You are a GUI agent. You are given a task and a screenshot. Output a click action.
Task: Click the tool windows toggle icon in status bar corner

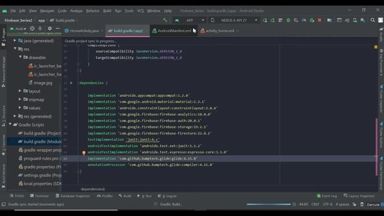(4, 204)
